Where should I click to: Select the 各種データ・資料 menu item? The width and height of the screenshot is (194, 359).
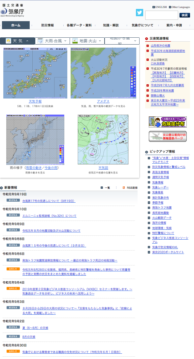79,25
